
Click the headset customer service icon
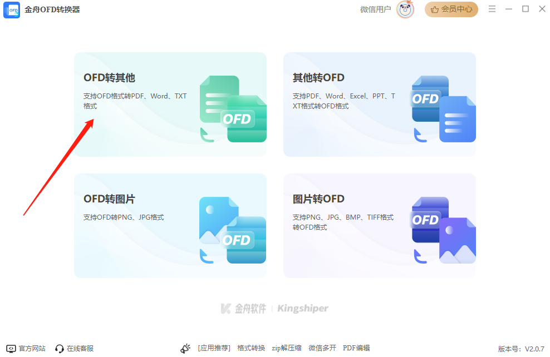click(x=59, y=349)
